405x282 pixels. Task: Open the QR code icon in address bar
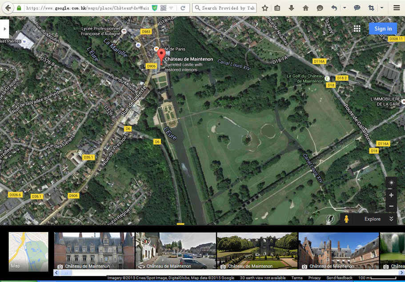coord(163,8)
